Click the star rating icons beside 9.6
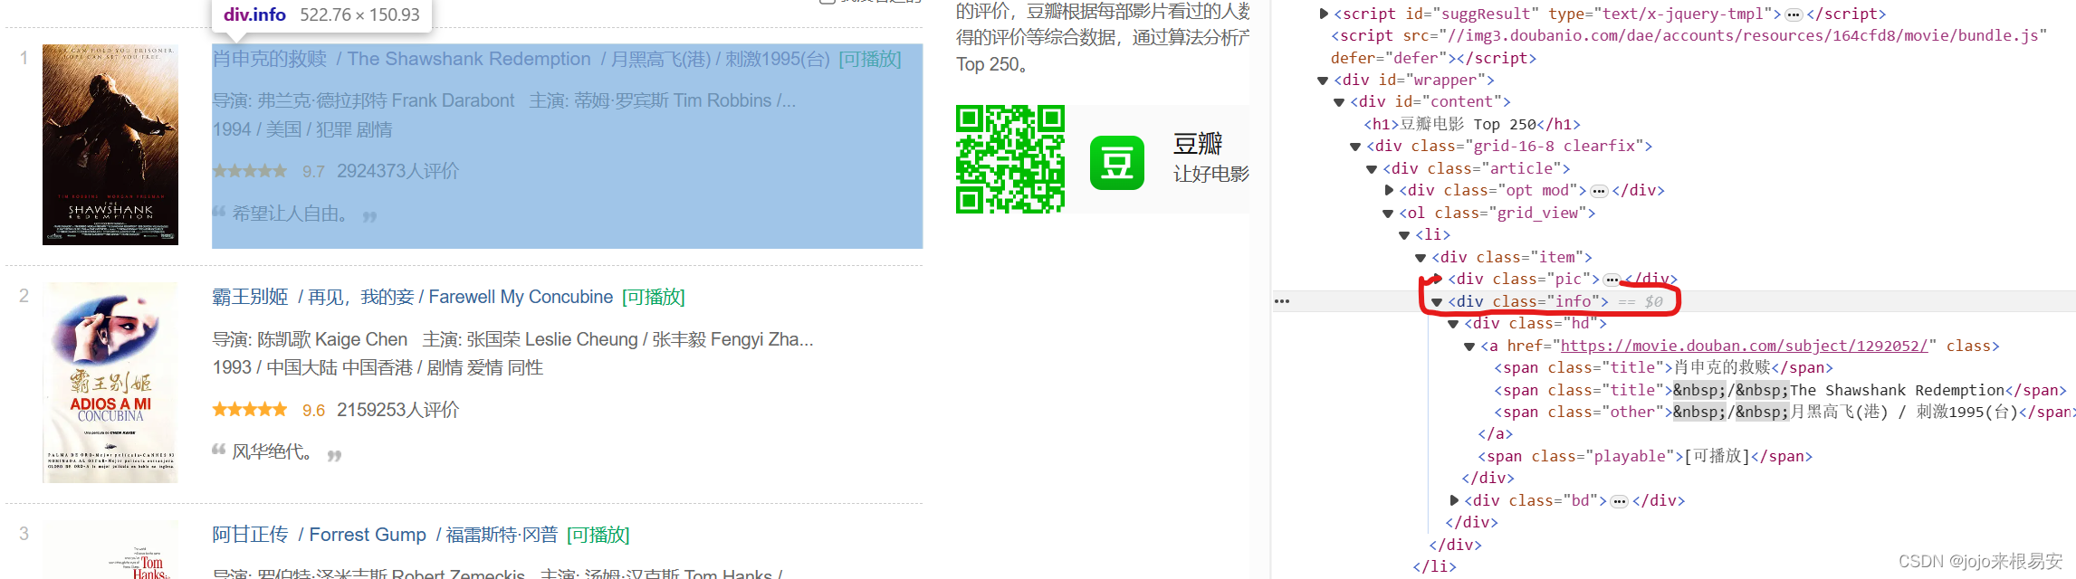This screenshot has height=579, width=2076. pyautogui.click(x=250, y=410)
